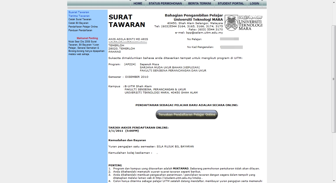Click the address line 28020, TEMERLOH
The height and width of the screenshot is (183, 336).
click(x=122, y=49)
